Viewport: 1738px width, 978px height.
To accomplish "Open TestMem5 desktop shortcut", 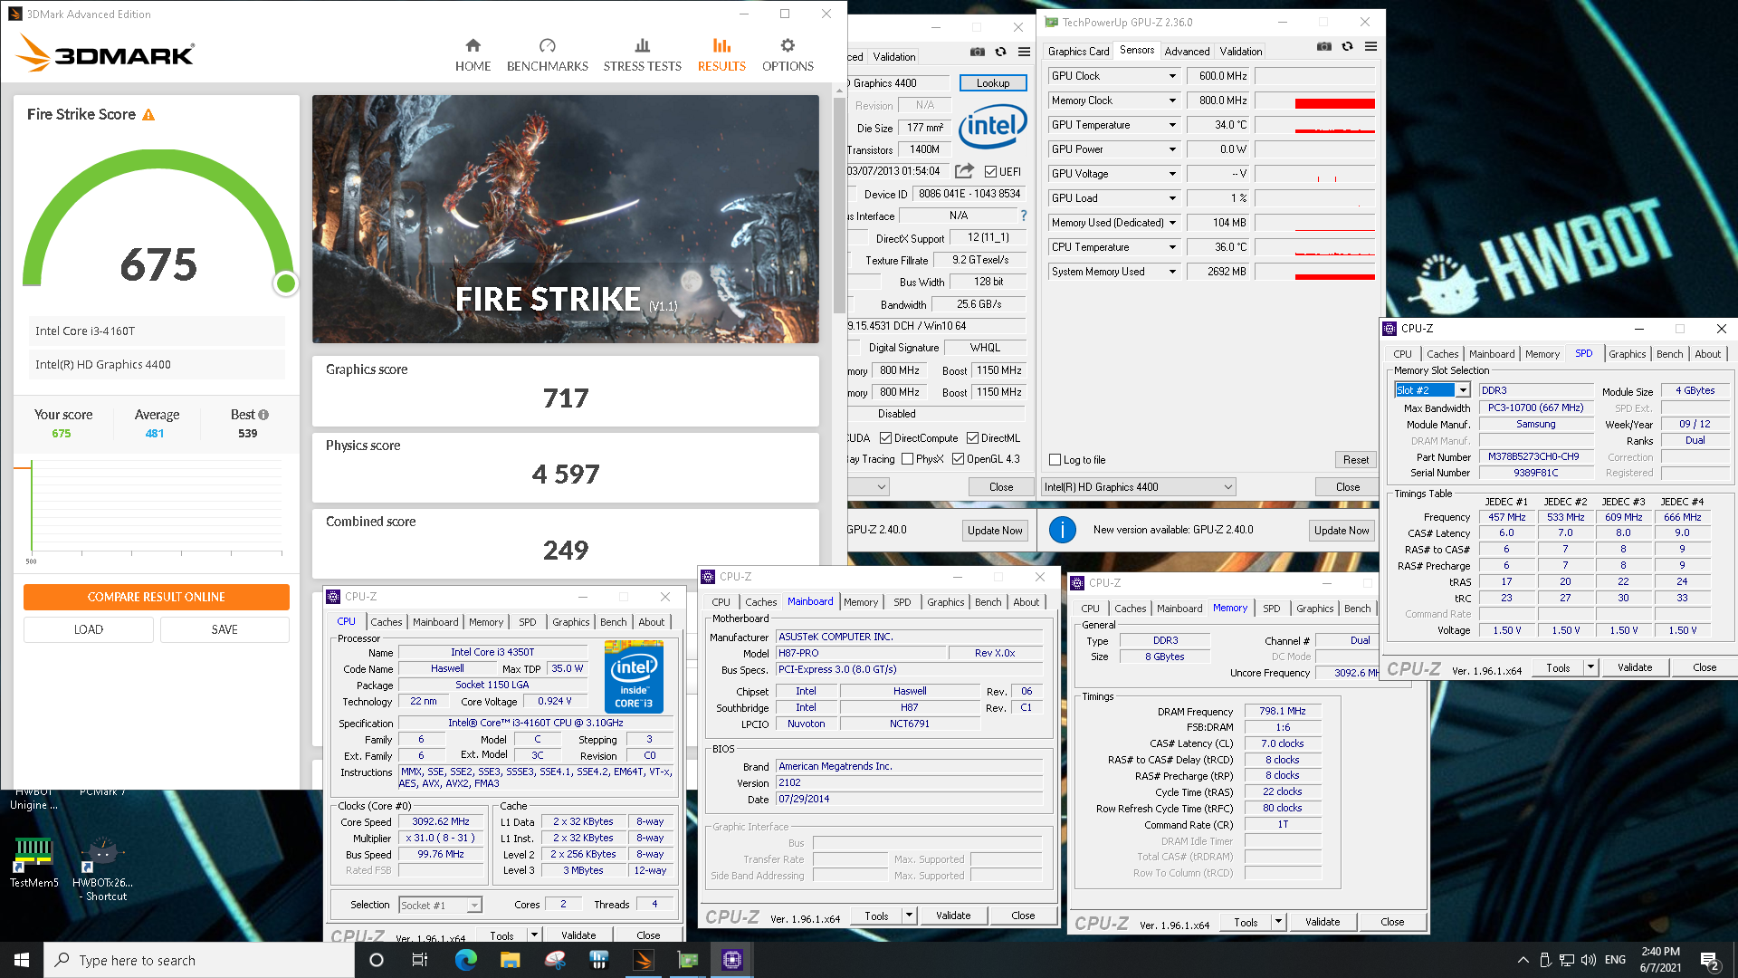I will (x=33, y=863).
